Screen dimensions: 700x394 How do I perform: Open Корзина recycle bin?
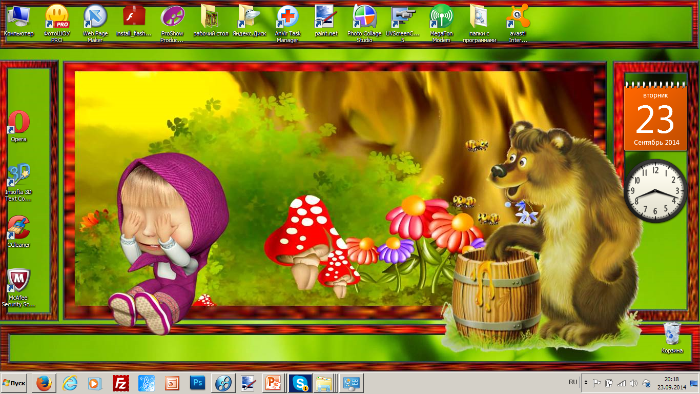[x=672, y=334]
